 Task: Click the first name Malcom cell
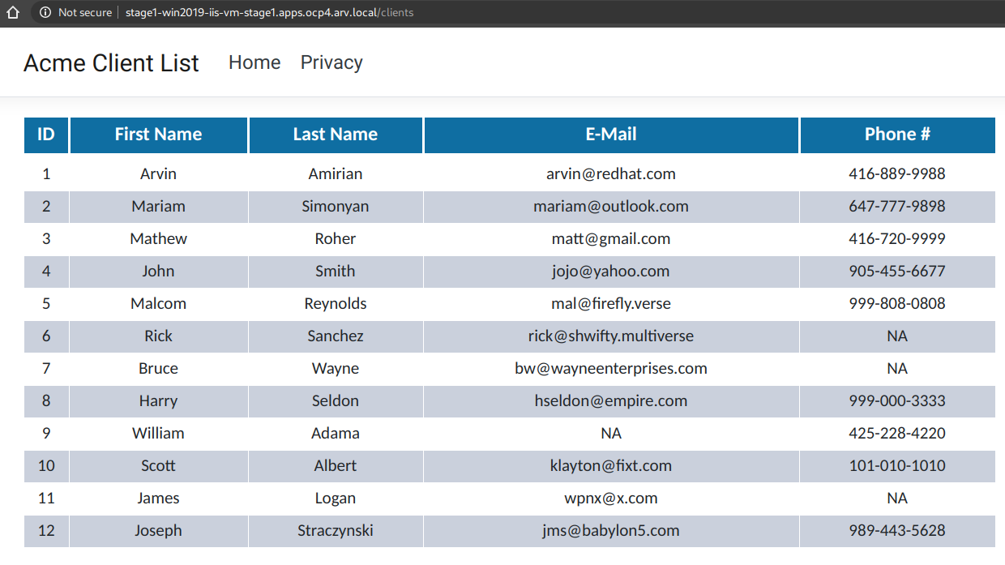click(158, 303)
